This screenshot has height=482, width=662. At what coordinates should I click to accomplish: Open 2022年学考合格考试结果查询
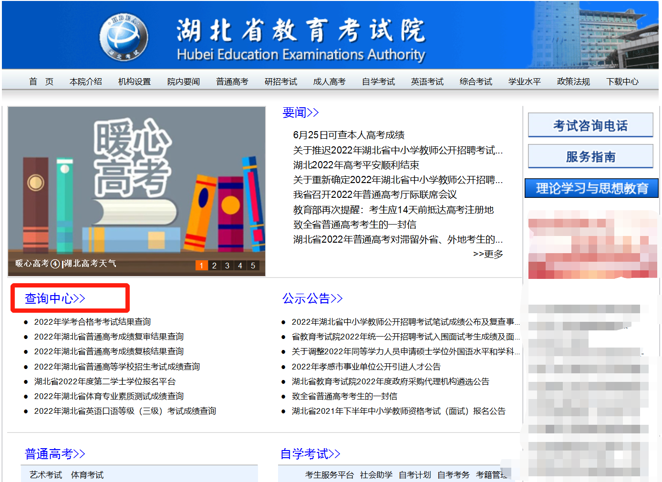(x=93, y=322)
